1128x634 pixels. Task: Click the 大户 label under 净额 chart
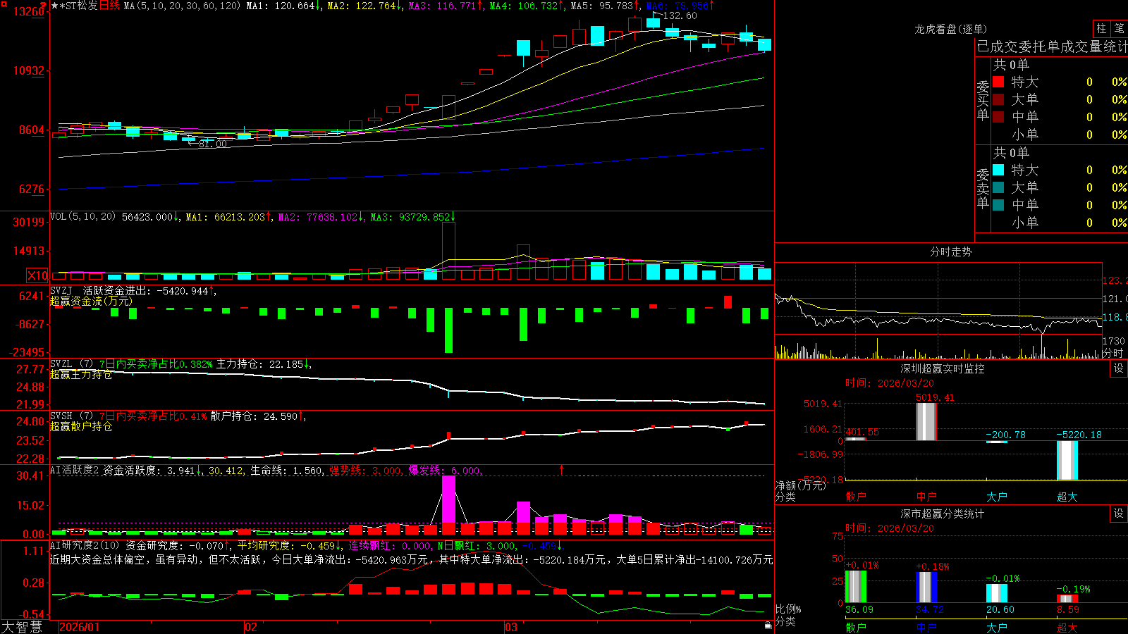point(997,497)
